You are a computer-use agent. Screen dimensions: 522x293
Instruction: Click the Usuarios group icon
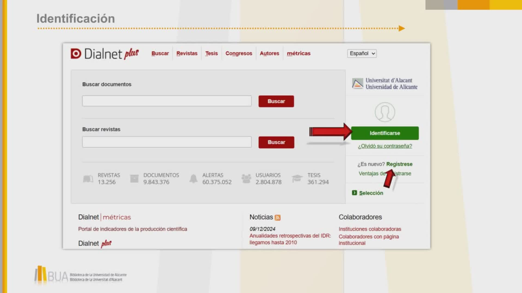click(x=246, y=179)
